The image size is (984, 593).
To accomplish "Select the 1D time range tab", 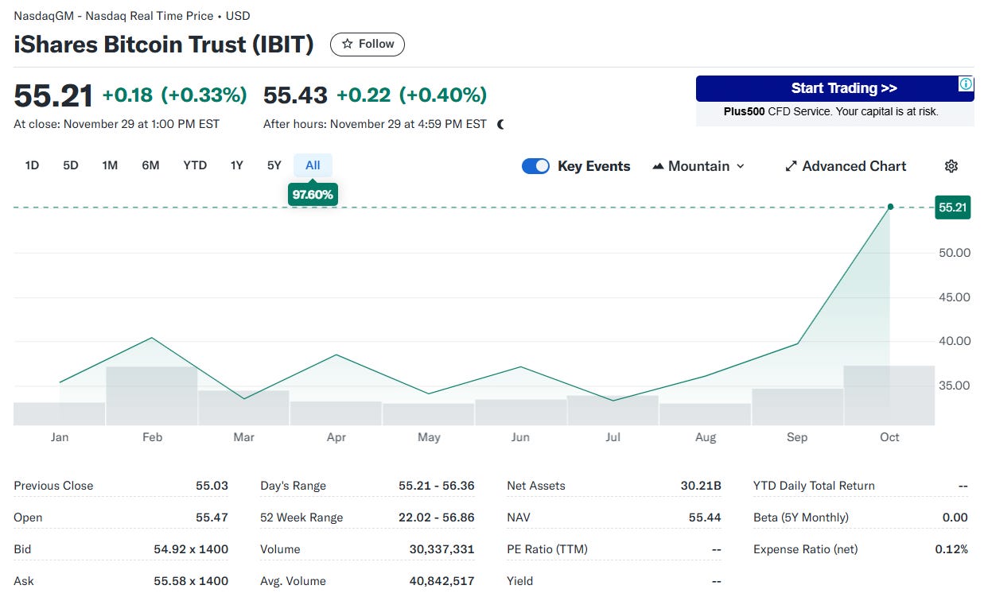I will [32, 165].
